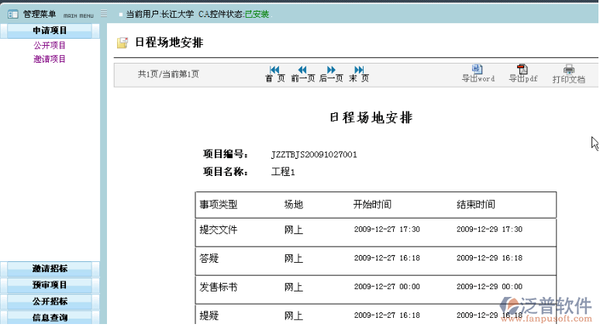This screenshot has width=600, height=331.
Task: Click previous page (前一页) arrow
Action: click(x=302, y=70)
